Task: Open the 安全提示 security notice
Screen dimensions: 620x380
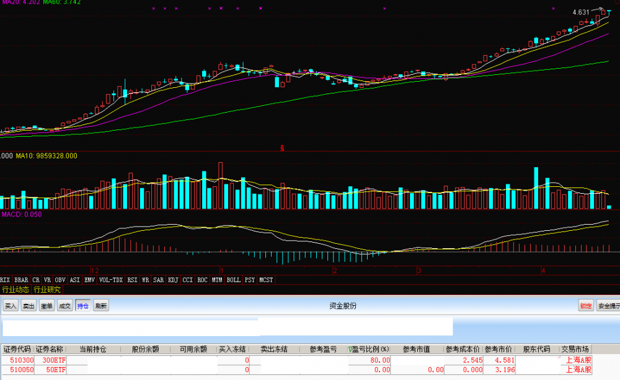Action: pyautogui.click(x=608, y=306)
